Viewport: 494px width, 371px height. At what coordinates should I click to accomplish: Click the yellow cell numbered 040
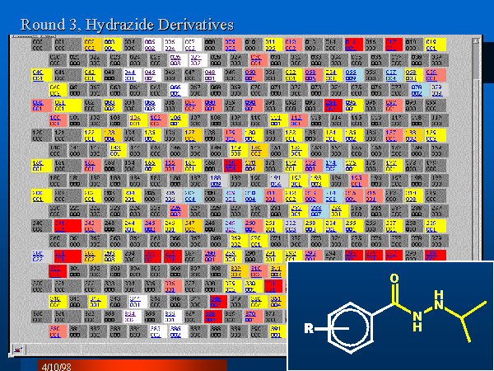coord(39,74)
